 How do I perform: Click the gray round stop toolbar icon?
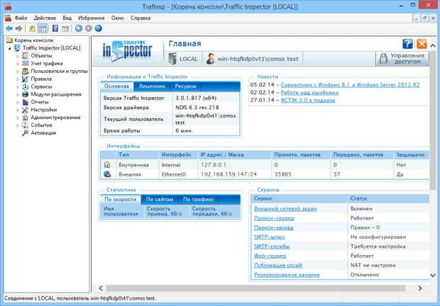pyautogui.click(x=89, y=28)
